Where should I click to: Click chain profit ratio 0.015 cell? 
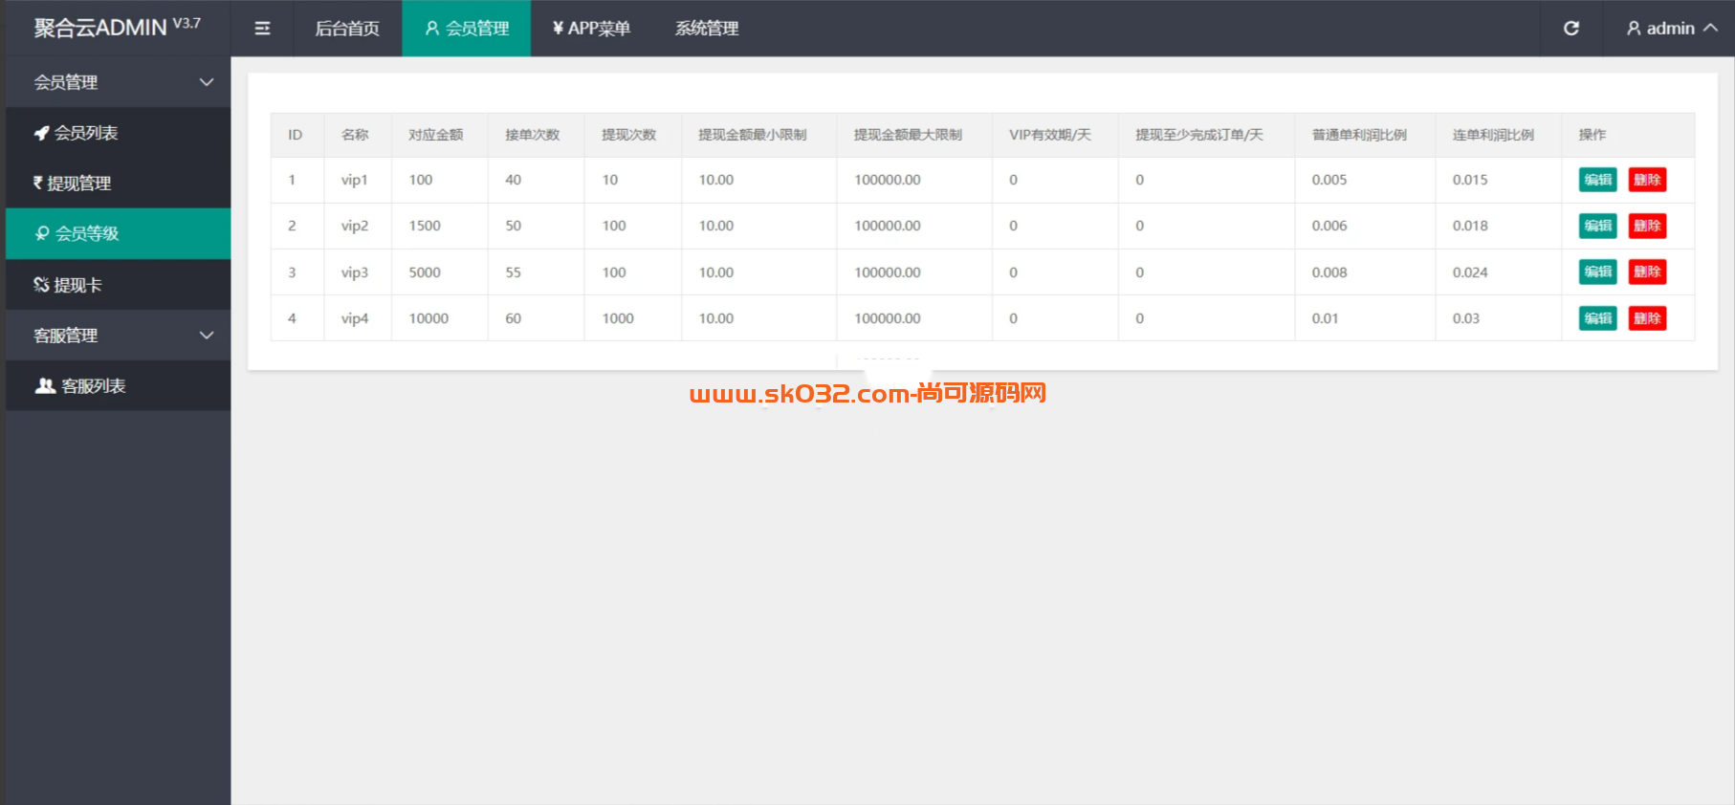click(1498, 180)
